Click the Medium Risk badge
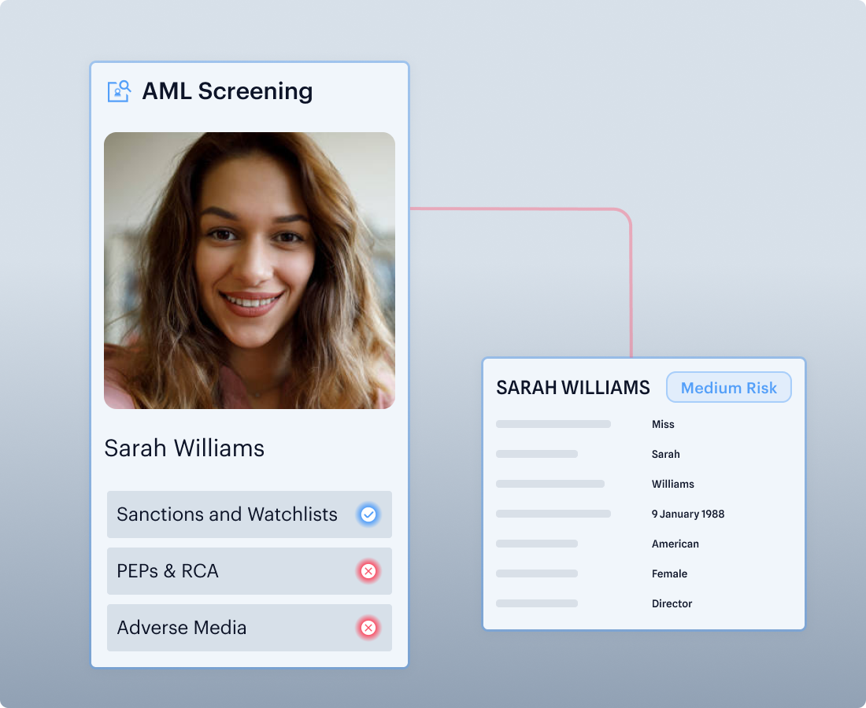This screenshot has width=866, height=708. coord(728,388)
